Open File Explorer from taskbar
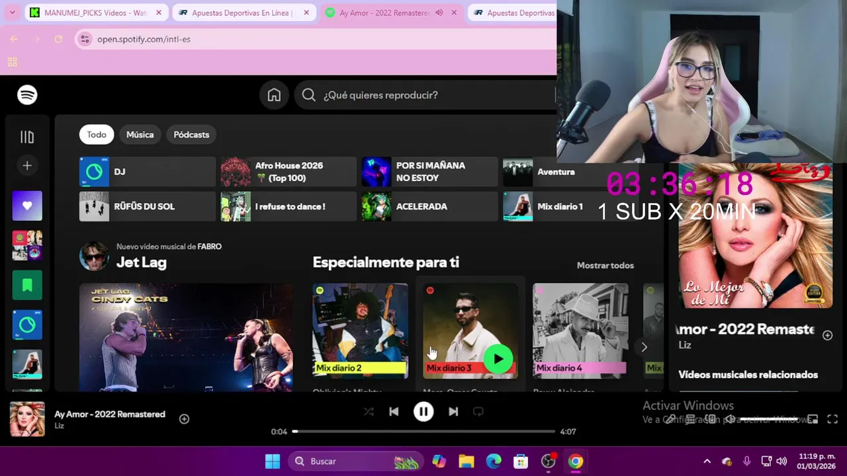847x476 pixels. tap(467, 461)
